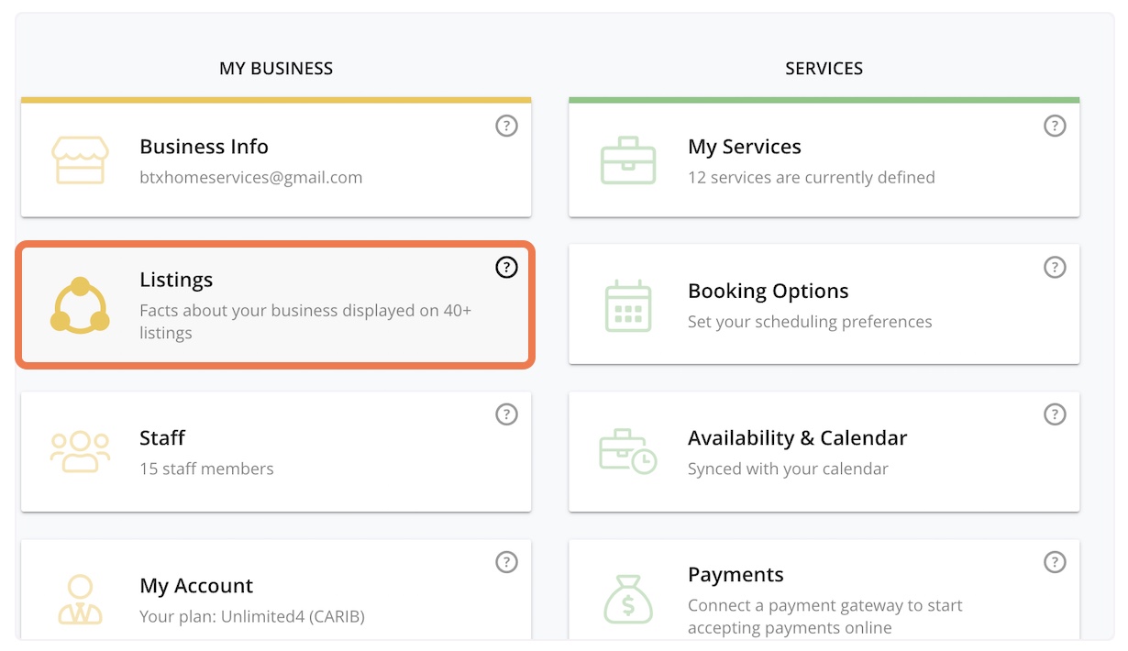Image resolution: width=1128 pixels, height=651 pixels.
Task: Click the My Account person icon
Action: [80, 600]
